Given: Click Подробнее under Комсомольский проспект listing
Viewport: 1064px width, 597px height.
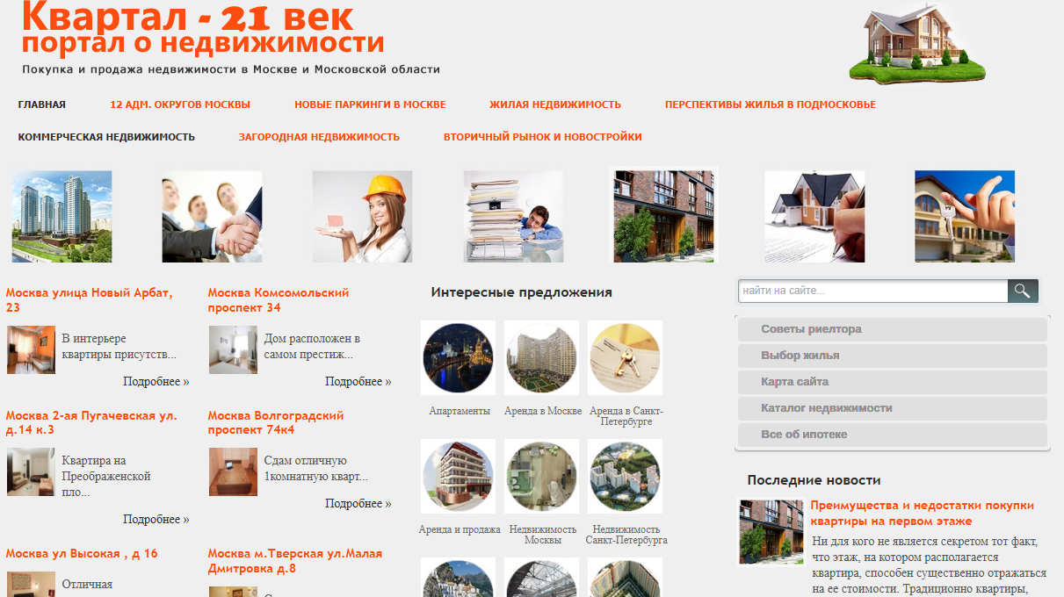Looking at the screenshot, I should click(x=358, y=382).
